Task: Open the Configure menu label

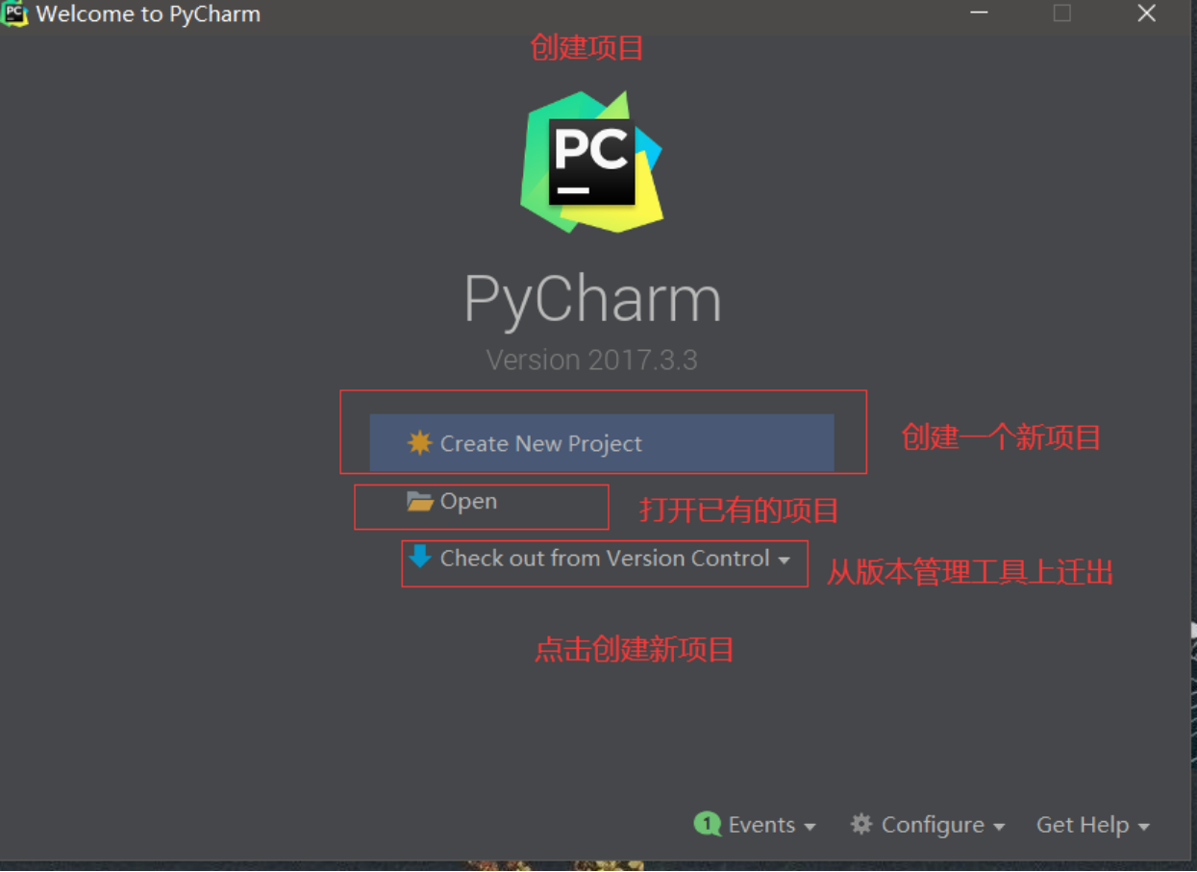Action: click(x=933, y=825)
